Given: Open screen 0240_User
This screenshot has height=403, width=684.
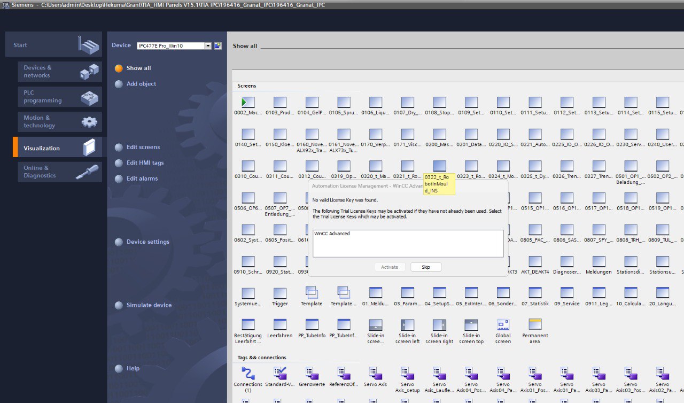Looking at the screenshot, I should point(662,134).
